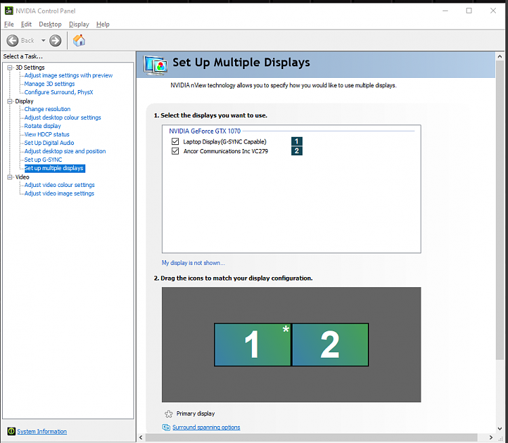Click the Back arrow button
This screenshot has height=443, width=508.
coord(13,41)
